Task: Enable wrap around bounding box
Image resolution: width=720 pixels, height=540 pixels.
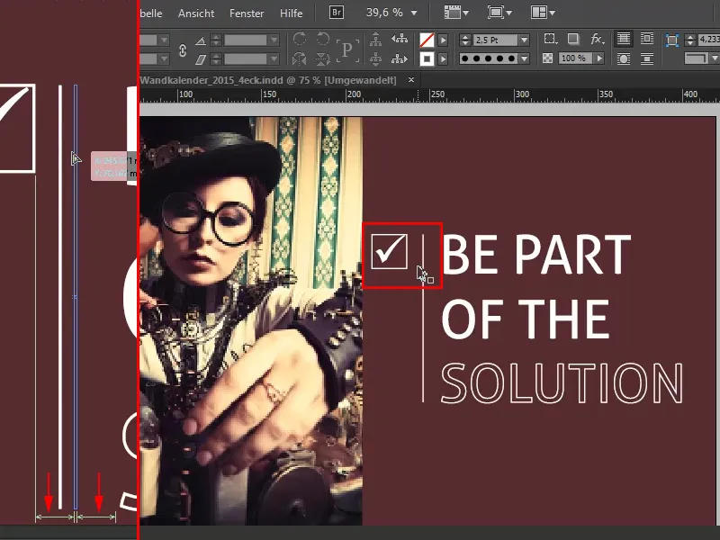Action: (x=647, y=39)
